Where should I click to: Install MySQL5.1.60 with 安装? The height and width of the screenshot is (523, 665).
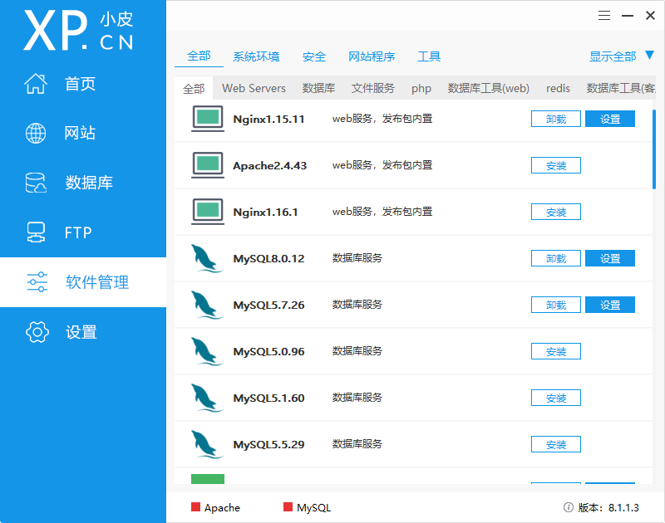point(556,398)
